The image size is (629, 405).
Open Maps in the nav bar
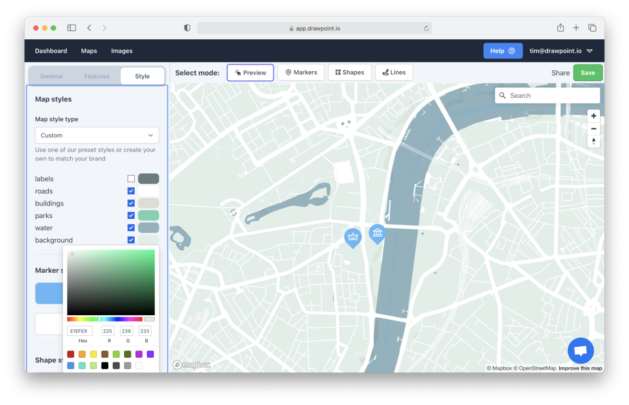[x=89, y=51]
